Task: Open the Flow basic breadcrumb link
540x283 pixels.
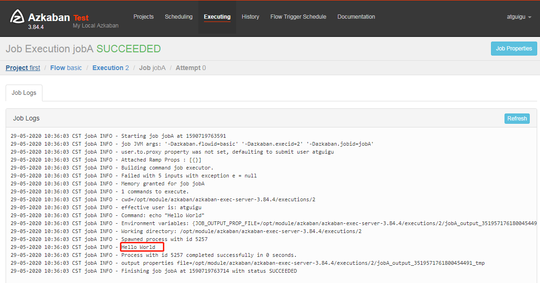Action: click(66, 68)
